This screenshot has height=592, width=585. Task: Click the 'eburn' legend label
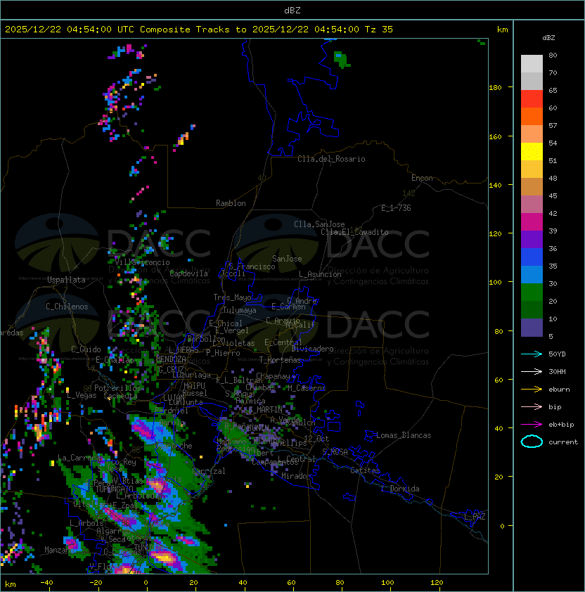(x=559, y=390)
